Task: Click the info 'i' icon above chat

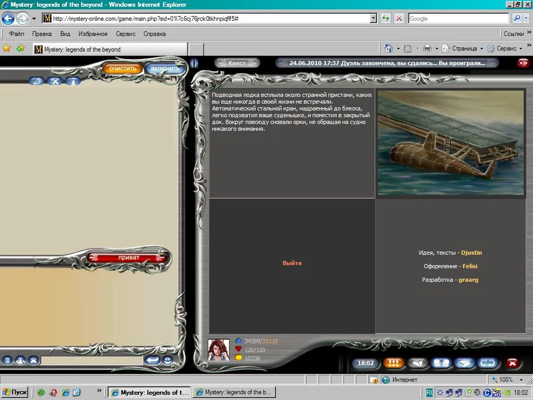Action: [72, 81]
